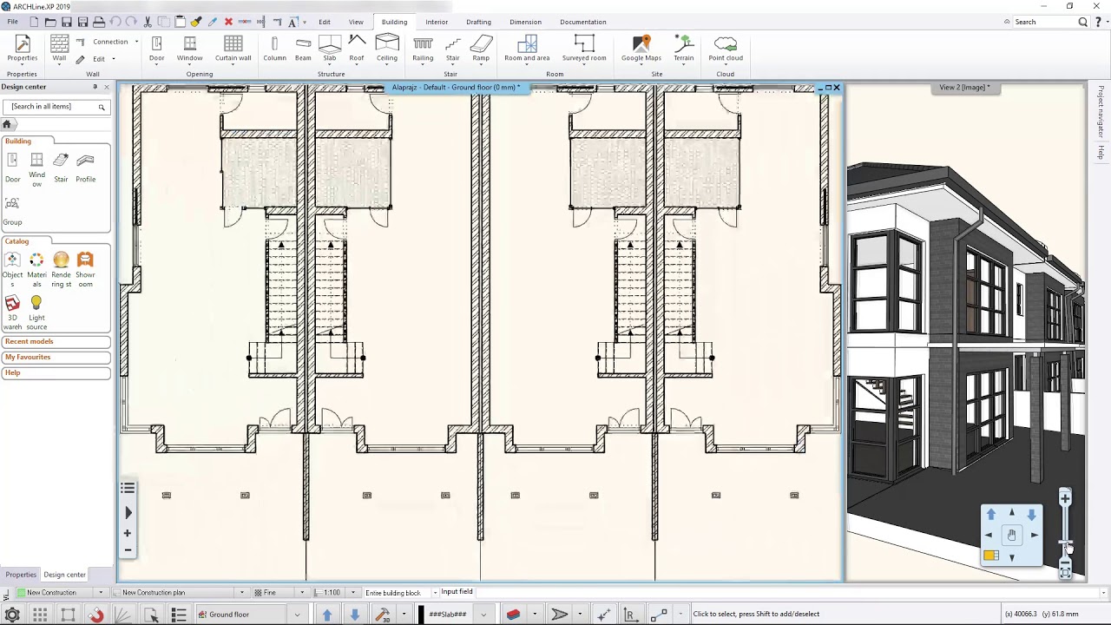
Task: Pin the Design center panel
Action: pyautogui.click(x=95, y=87)
